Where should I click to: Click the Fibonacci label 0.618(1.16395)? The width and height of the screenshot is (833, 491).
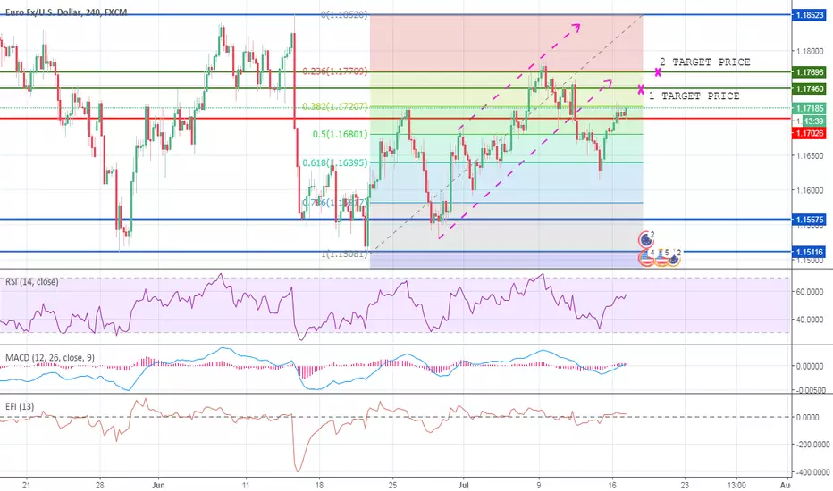coord(334,163)
